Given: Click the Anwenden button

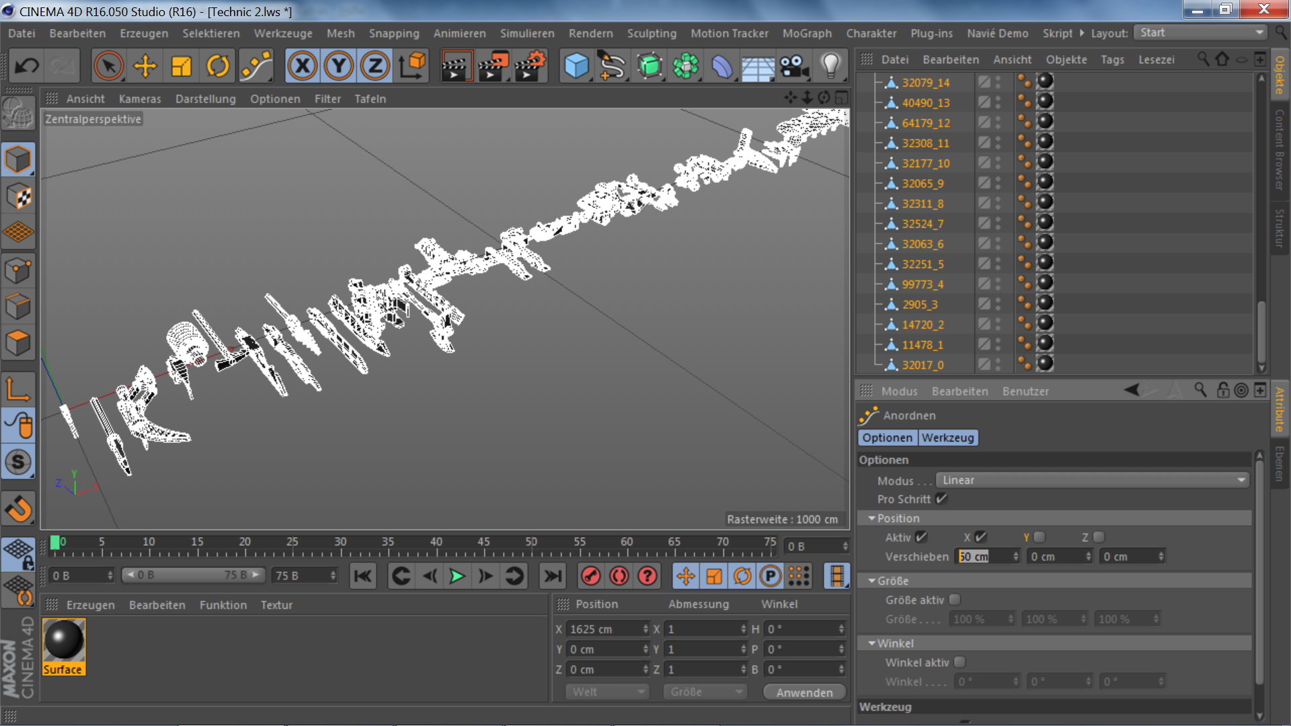Looking at the screenshot, I should click(804, 692).
